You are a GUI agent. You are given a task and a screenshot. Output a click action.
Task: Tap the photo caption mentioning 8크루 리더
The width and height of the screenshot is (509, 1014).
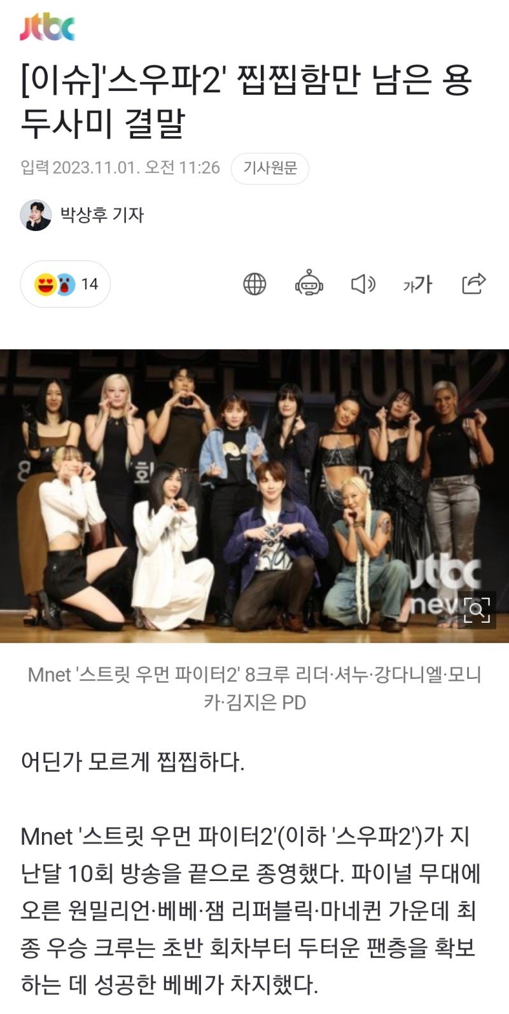pos(254,688)
